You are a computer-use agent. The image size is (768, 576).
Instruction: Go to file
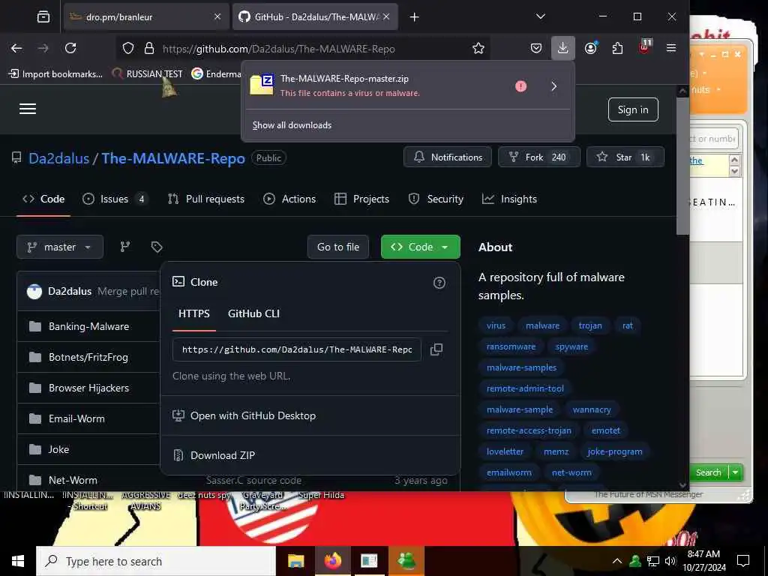[x=338, y=247]
